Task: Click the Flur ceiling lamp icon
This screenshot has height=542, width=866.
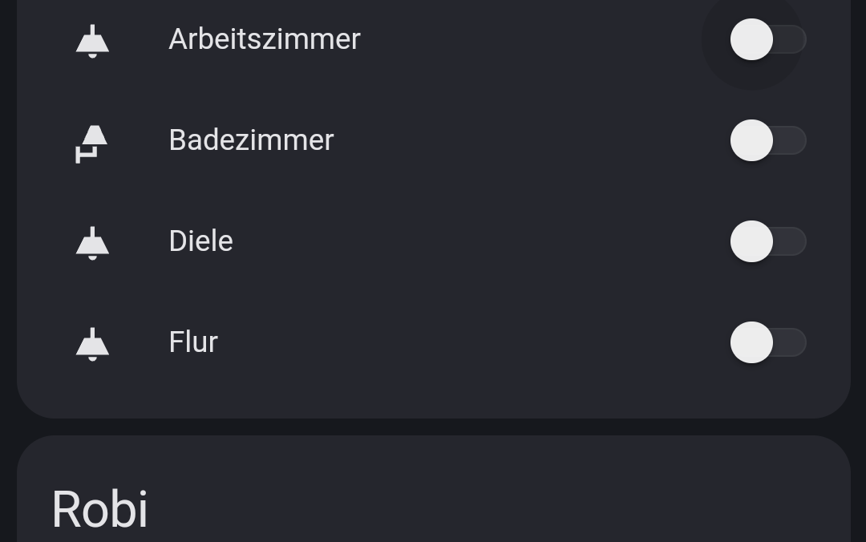Action: (92, 343)
